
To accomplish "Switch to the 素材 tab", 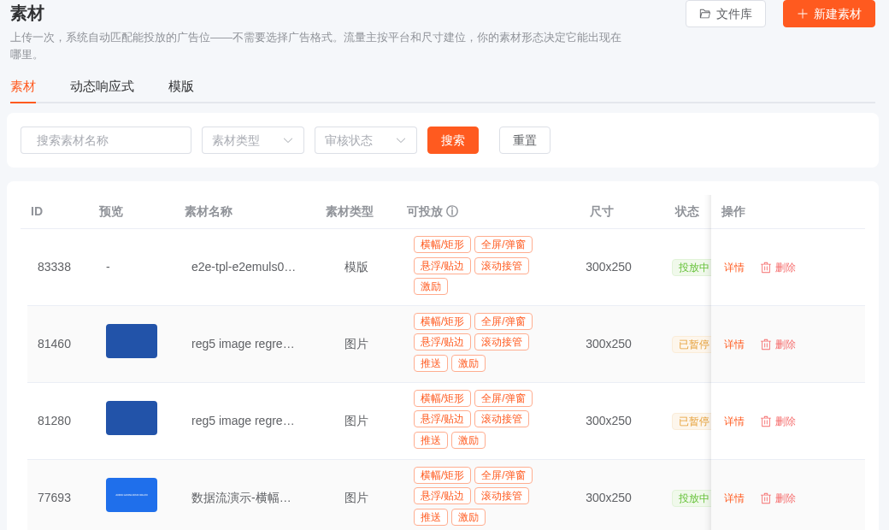I will coord(23,86).
